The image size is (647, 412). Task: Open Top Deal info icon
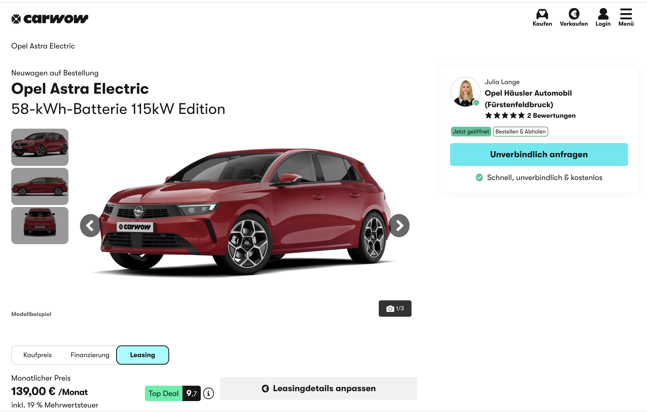tap(208, 393)
